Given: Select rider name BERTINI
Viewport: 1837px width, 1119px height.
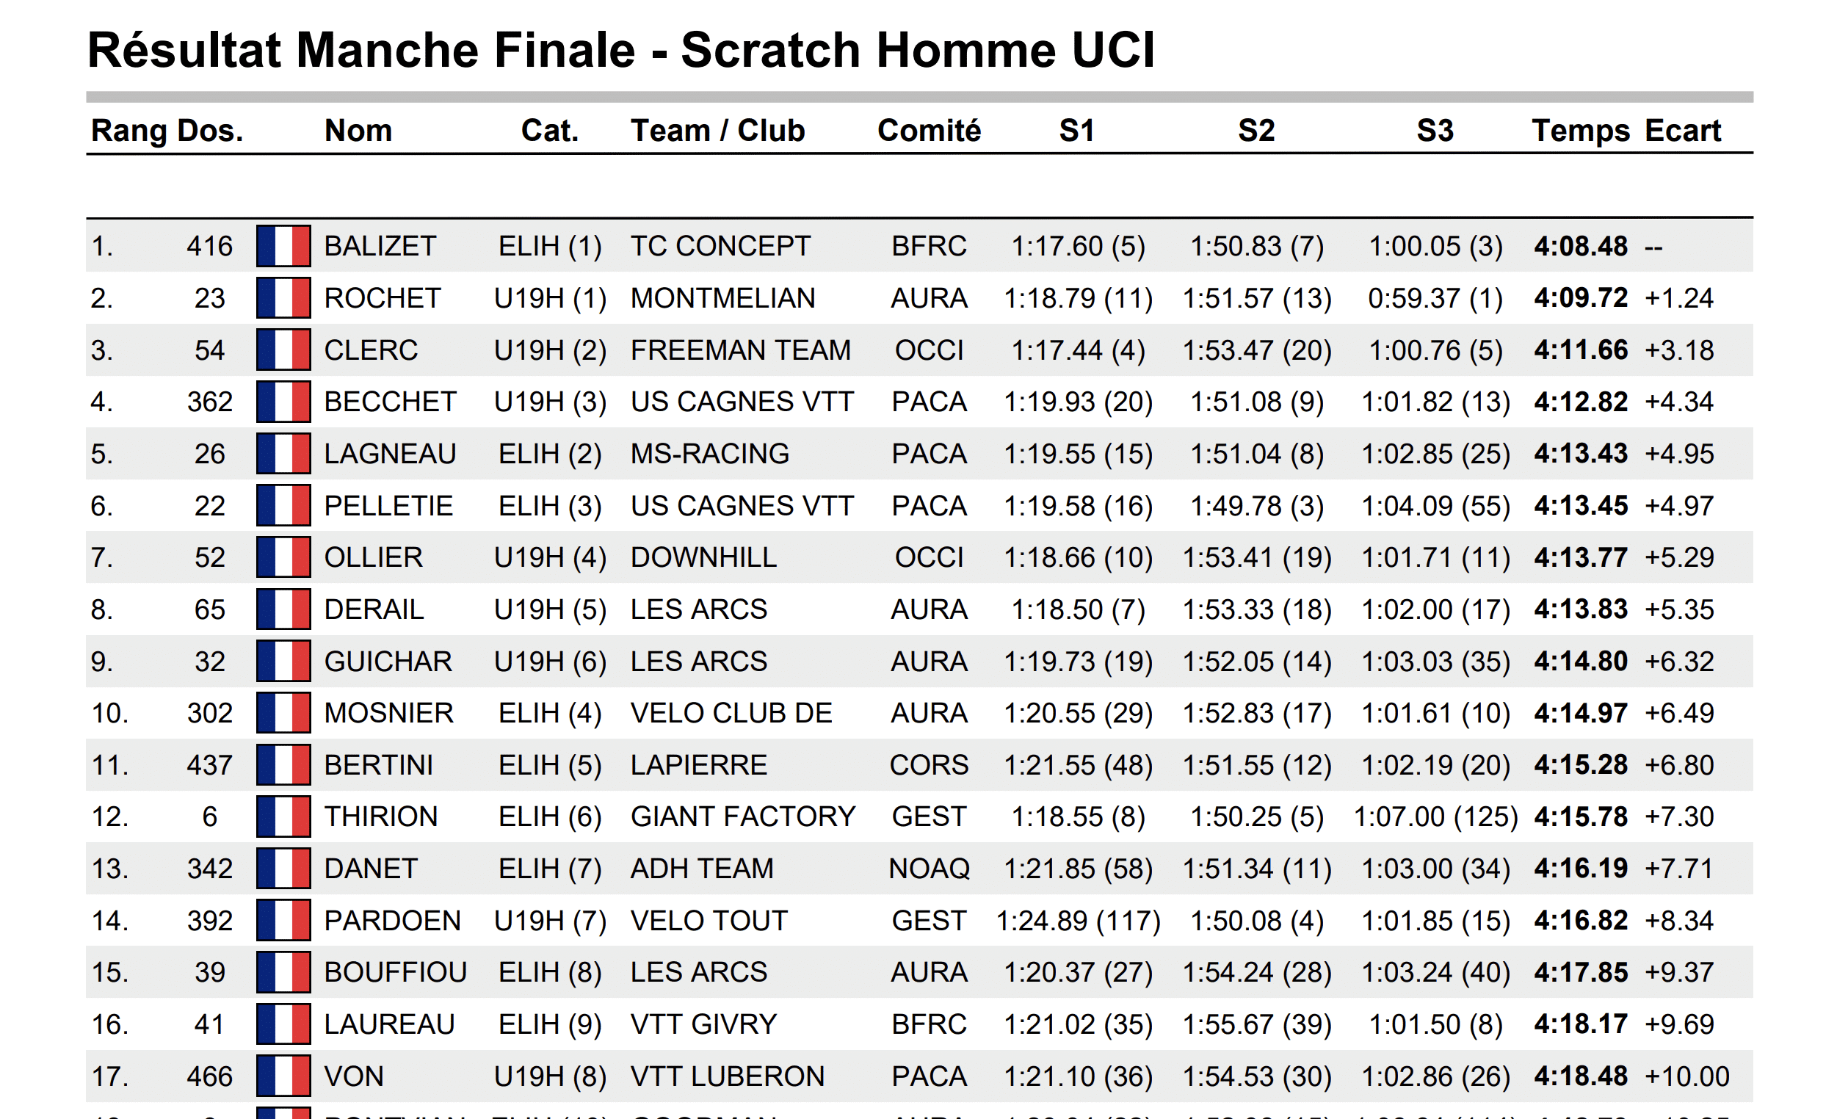Looking at the screenshot, I should (x=378, y=765).
